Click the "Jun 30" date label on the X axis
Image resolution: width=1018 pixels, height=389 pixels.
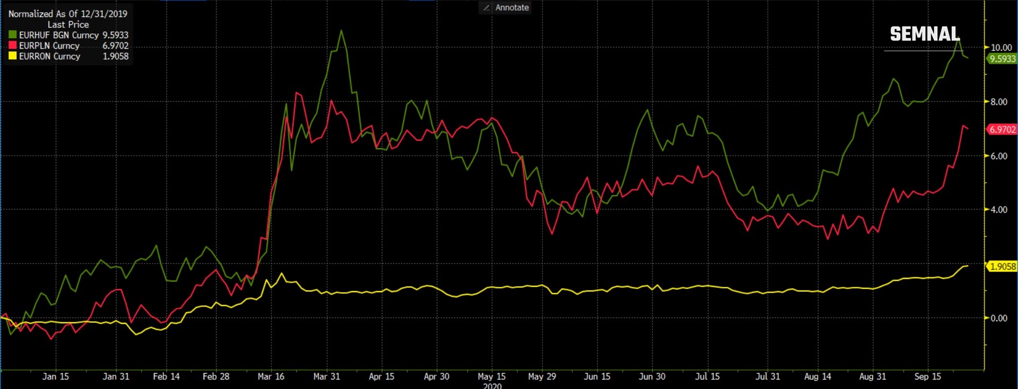652,376
